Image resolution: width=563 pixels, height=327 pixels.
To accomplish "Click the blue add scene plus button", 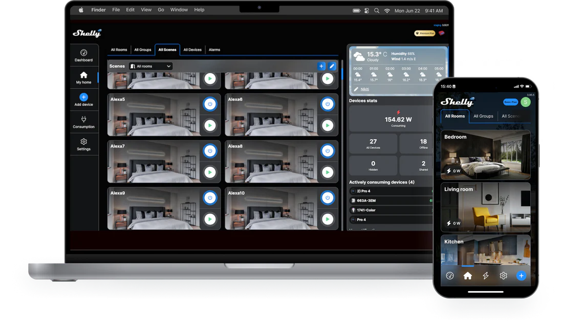I will pos(321,66).
